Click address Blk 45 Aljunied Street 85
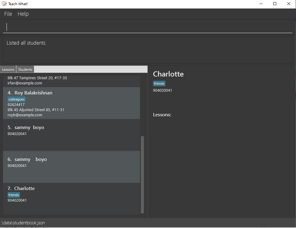This screenshot has height=228, width=296. coord(36,110)
